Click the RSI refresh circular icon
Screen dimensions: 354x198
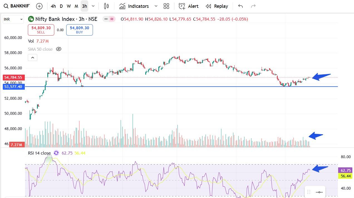point(56,153)
